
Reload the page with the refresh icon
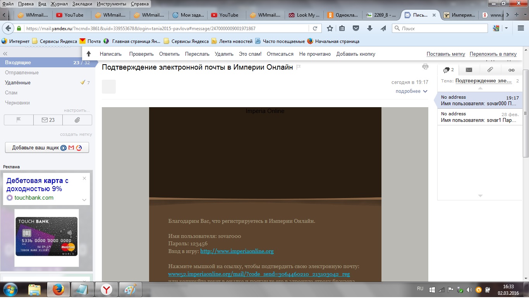(315, 28)
